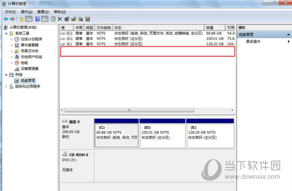Open the 文件(F) menu
This screenshot has height=191, width=292.
10,12
